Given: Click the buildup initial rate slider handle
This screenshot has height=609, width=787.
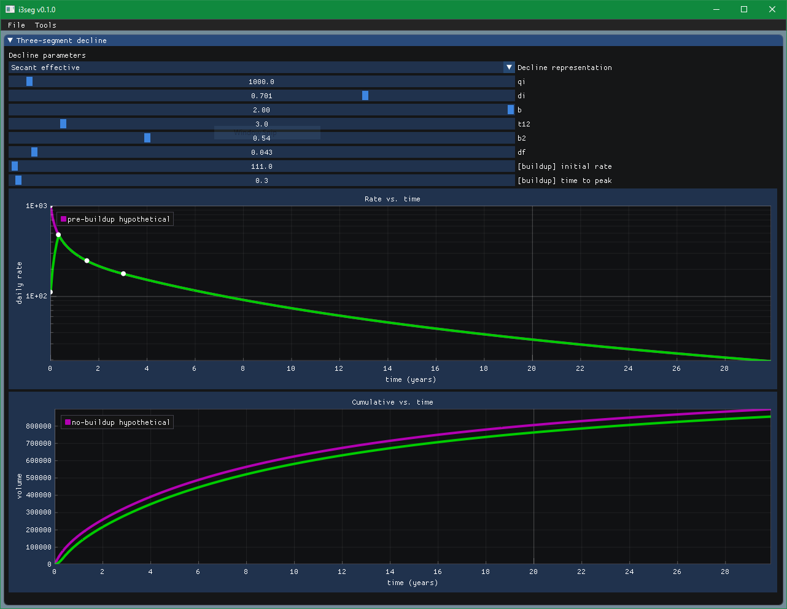Looking at the screenshot, I should pos(15,166).
